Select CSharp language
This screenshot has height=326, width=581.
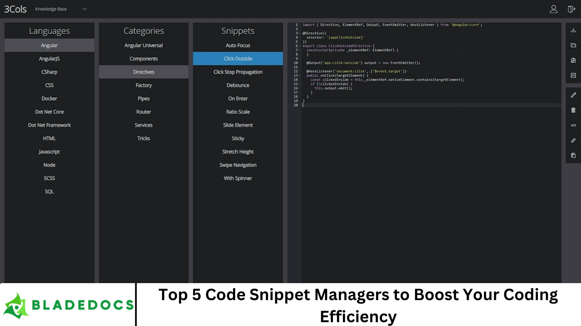coord(49,72)
